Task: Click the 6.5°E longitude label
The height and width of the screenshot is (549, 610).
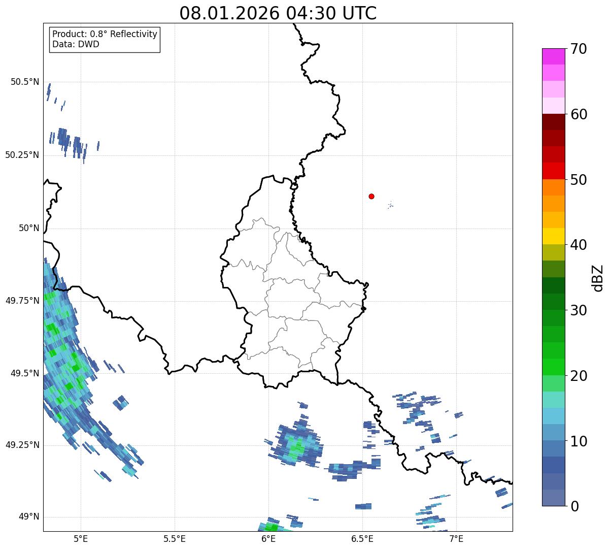Action: click(x=362, y=539)
